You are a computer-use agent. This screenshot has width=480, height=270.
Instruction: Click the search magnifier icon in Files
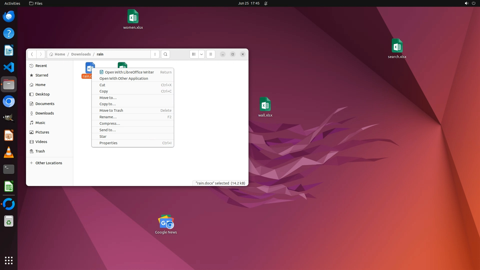click(165, 54)
